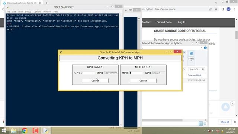Viewport: 238px width, 134px height.
Task: Focus the MPH entry in MPH To KPH
Action: 136,73
